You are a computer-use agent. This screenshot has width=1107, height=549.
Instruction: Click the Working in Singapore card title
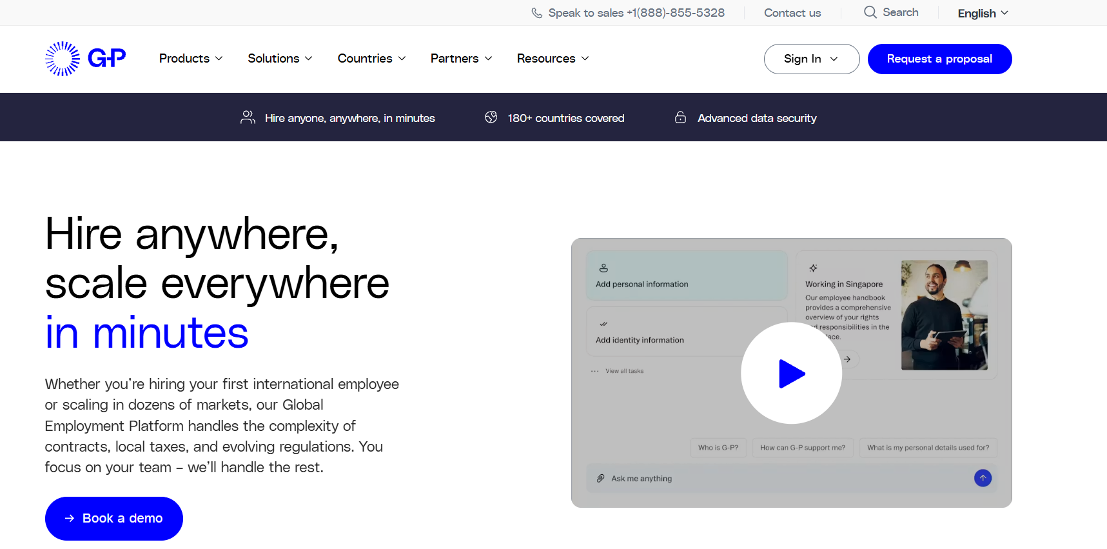(x=844, y=284)
